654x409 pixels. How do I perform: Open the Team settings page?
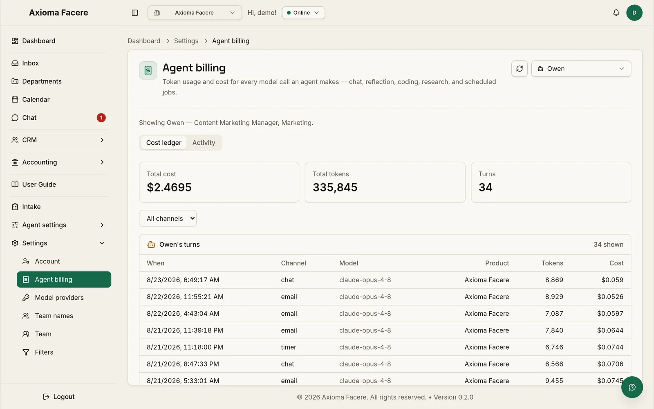tap(64, 334)
